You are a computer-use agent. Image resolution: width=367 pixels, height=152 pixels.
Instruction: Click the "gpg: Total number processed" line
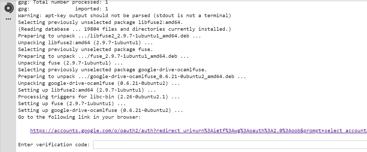[x=63, y=2]
